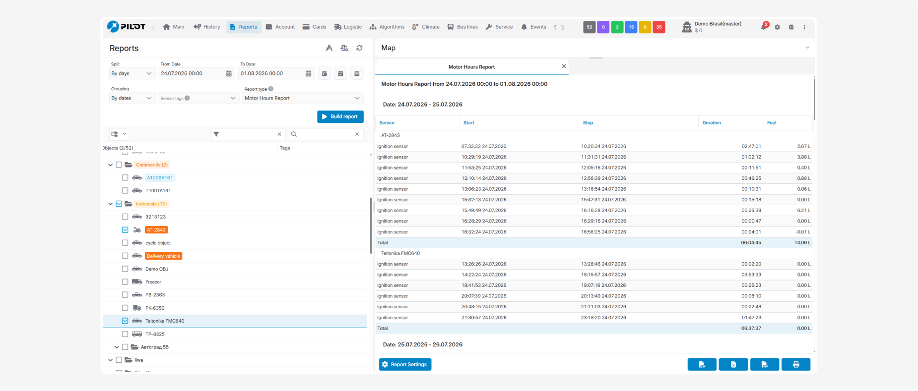Uncheck the Teltonika FMC640 checkbox

pyautogui.click(x=125, y=321)
